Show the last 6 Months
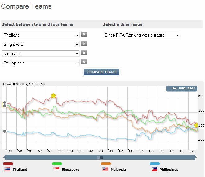 click(x=20, y=84)
